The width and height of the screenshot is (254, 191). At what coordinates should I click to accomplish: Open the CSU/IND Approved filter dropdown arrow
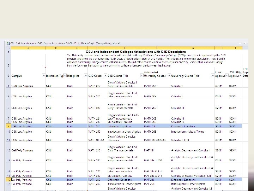(241, 76)
